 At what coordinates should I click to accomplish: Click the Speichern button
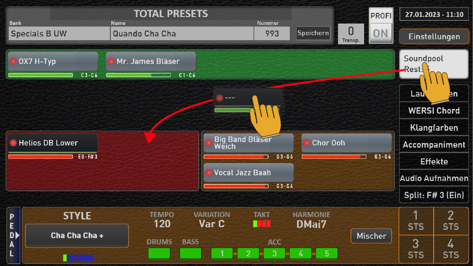tap(313, 33)
